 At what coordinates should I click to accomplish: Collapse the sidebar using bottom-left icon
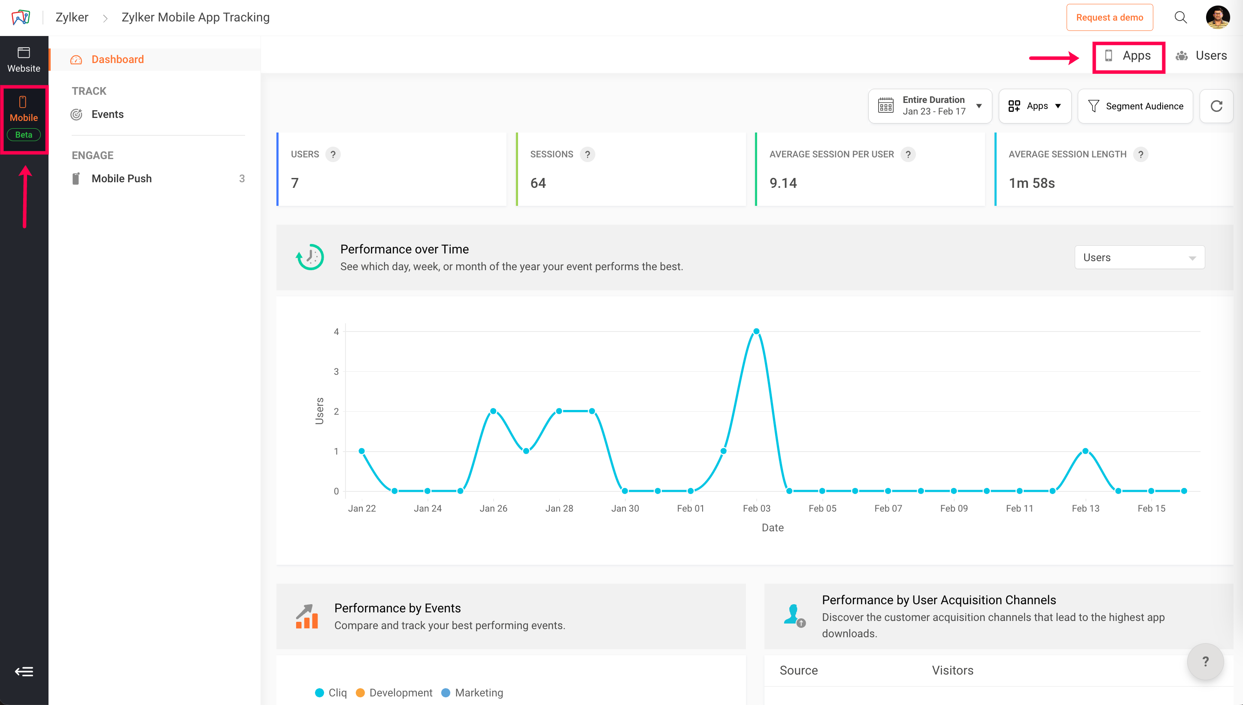click(x=24, y=672)
